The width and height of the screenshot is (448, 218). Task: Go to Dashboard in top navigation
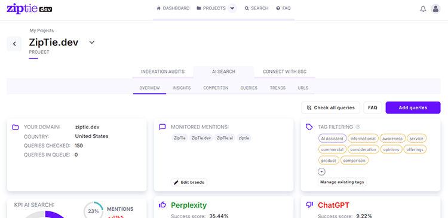click(173, 8)
